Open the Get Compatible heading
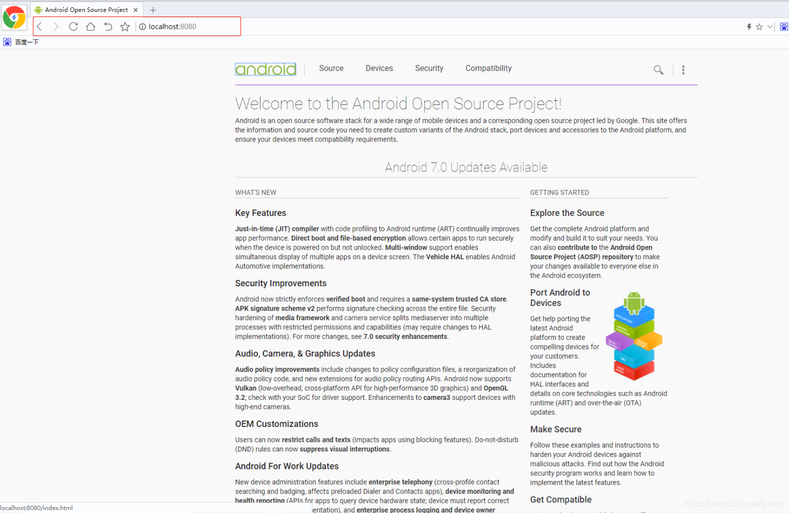The image size is (789, 513). tap(561, 500)
